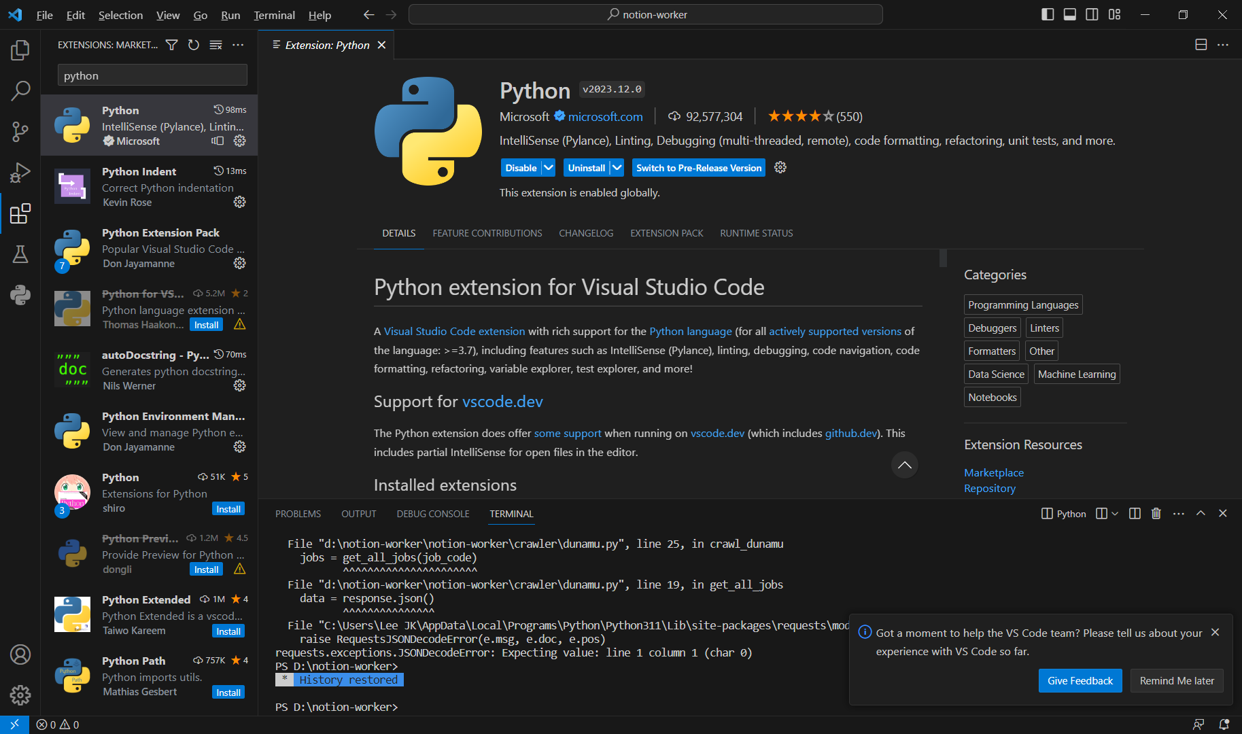Go back with the navigation arrow
Viewport: 1242px width, 734px height.
tap(368, 15)
